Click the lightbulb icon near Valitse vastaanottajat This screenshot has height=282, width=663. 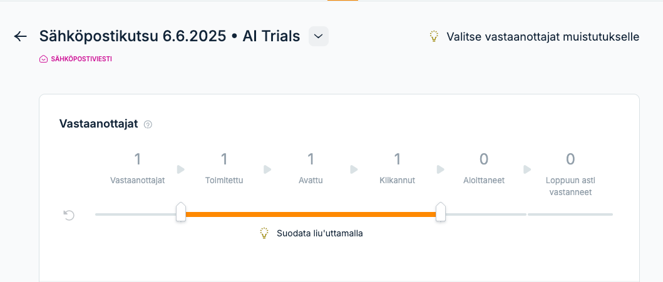pyautogui.click(x=433, y=36)
